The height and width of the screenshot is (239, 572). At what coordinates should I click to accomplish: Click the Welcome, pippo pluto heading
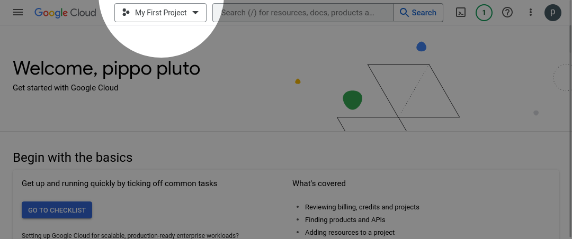pos(106,68)
